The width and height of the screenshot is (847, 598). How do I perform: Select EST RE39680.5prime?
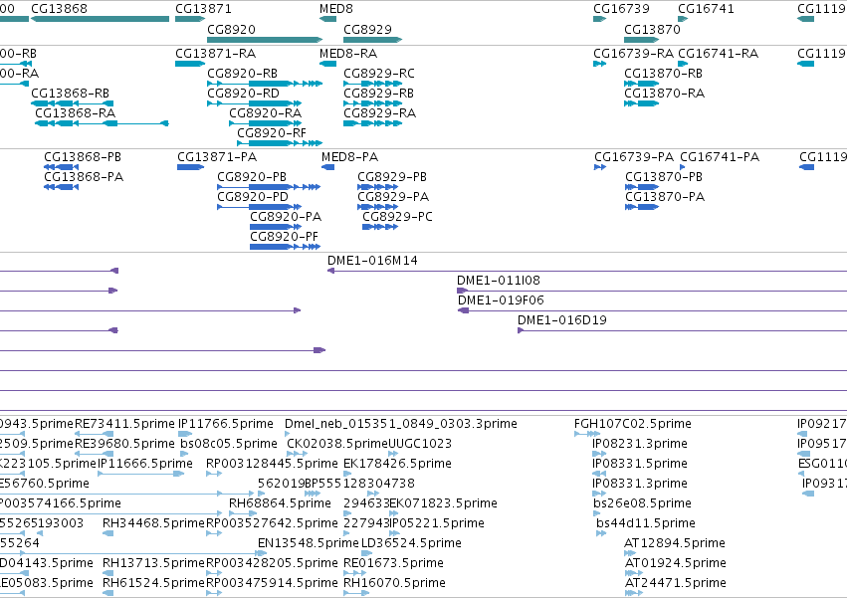tap(94, 454)
